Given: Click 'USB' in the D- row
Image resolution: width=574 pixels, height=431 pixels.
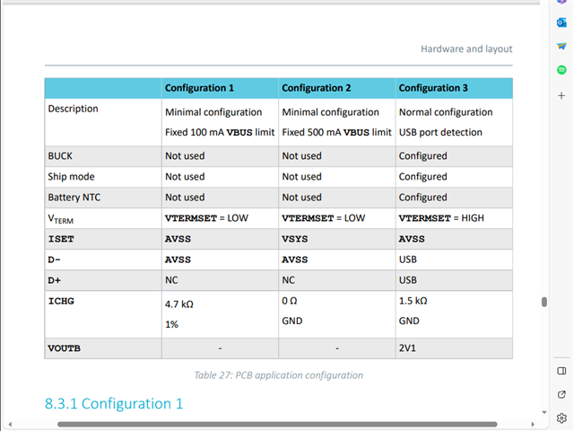Looking at the screenshot, I should pyautogui.click(x=408, y=259).
